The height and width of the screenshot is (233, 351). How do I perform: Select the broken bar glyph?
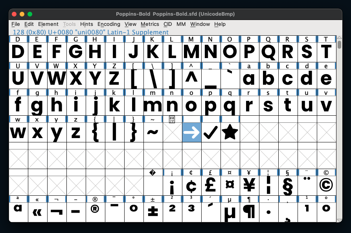click(x=268, y=186)
